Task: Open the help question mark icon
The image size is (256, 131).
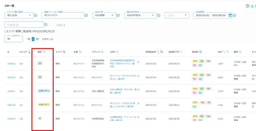Action: [248, 6]
